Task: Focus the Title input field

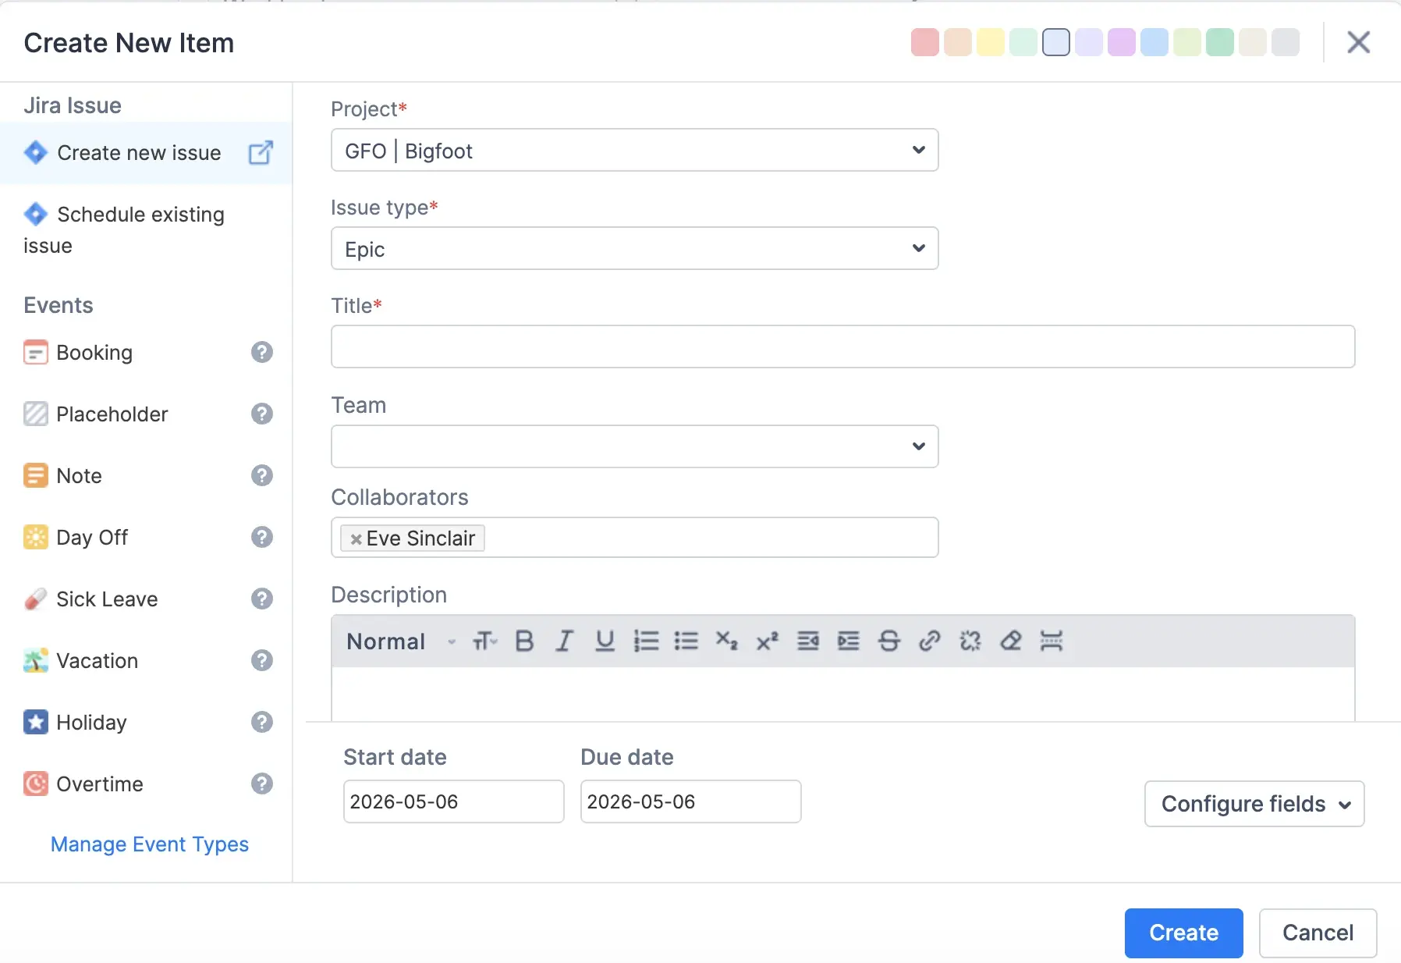Action: click(842, 346)
